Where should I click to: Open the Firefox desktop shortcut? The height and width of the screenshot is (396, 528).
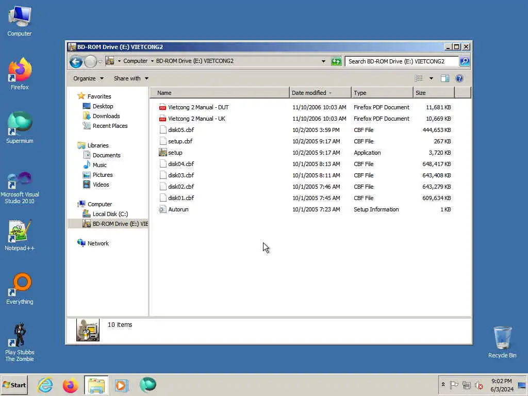click(x=20, y=74)
